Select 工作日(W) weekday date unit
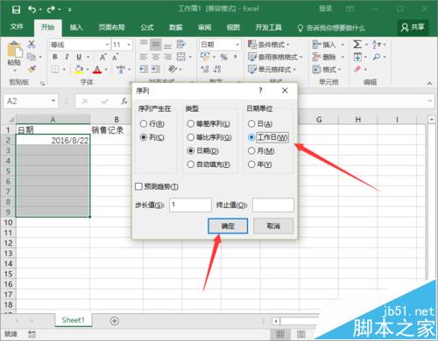The height and width of the screenshot is (341, 438). (x=268, y=137)
